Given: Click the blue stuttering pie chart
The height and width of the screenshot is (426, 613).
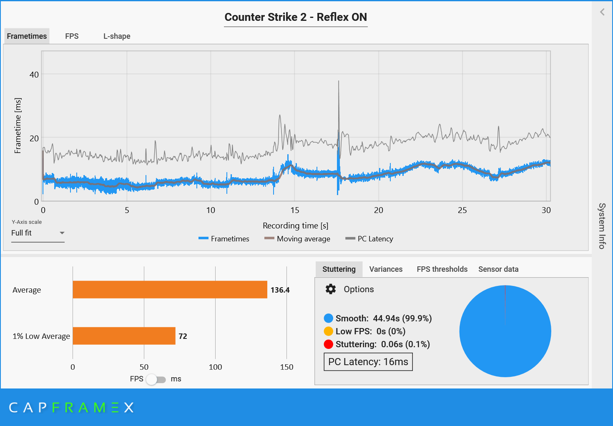Looking at the screenshot, I should (x=505, y=331).
